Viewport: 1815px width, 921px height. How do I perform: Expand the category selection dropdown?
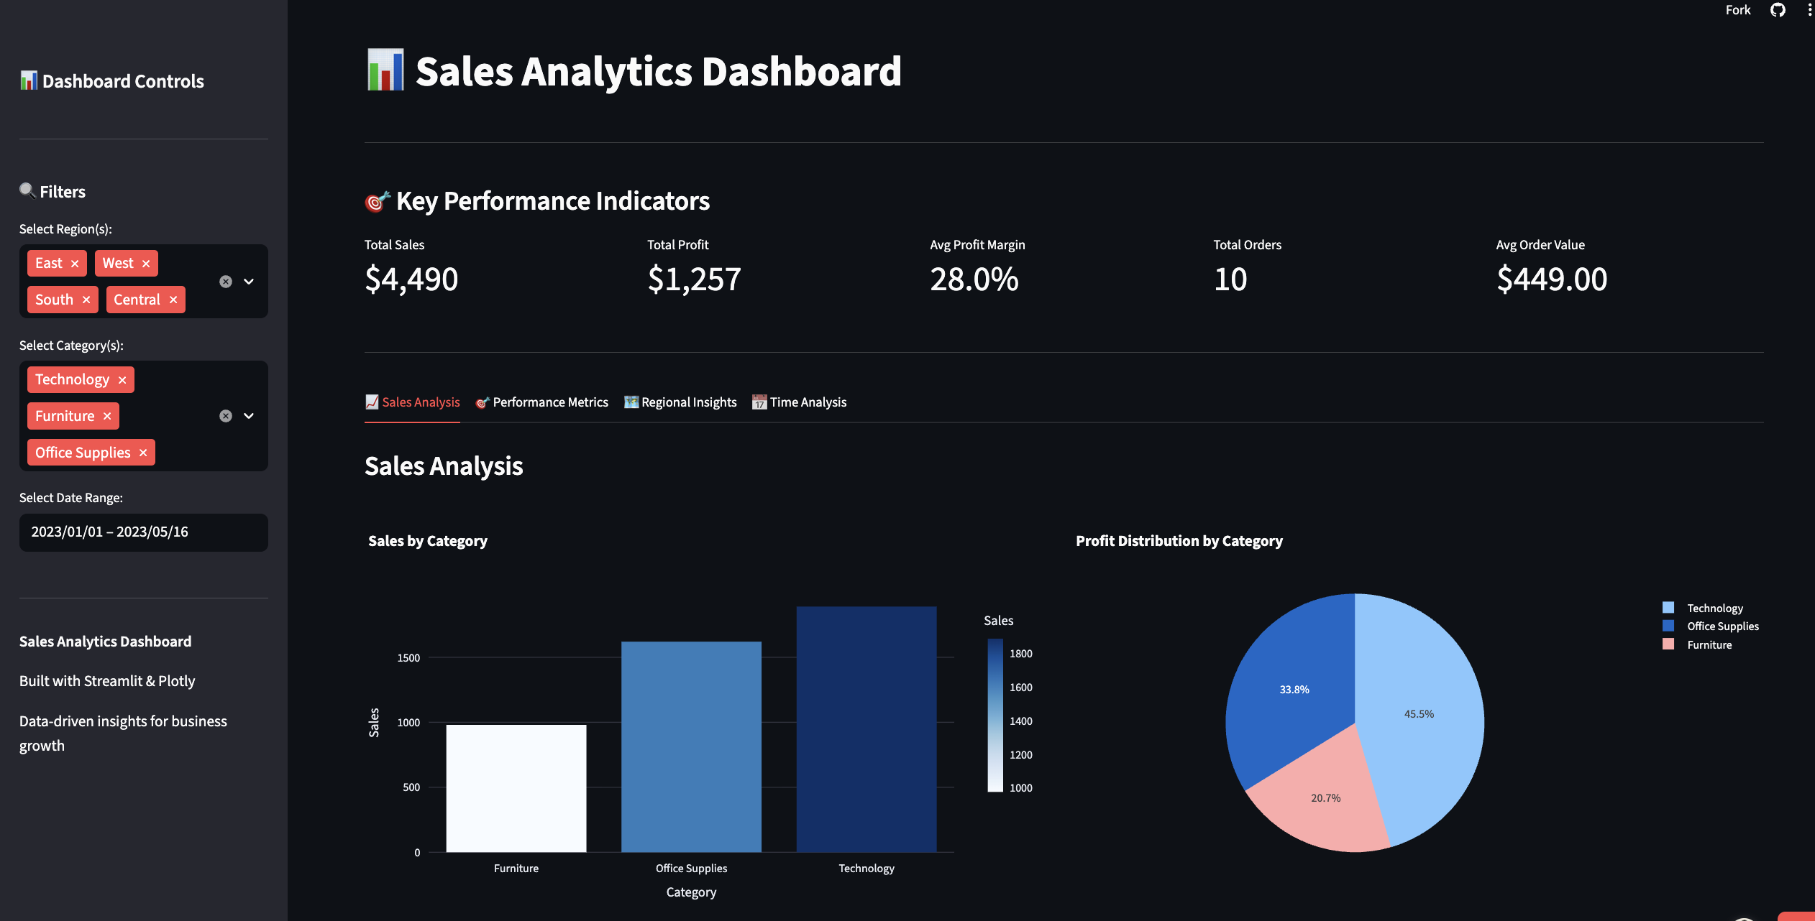[249, 415]
